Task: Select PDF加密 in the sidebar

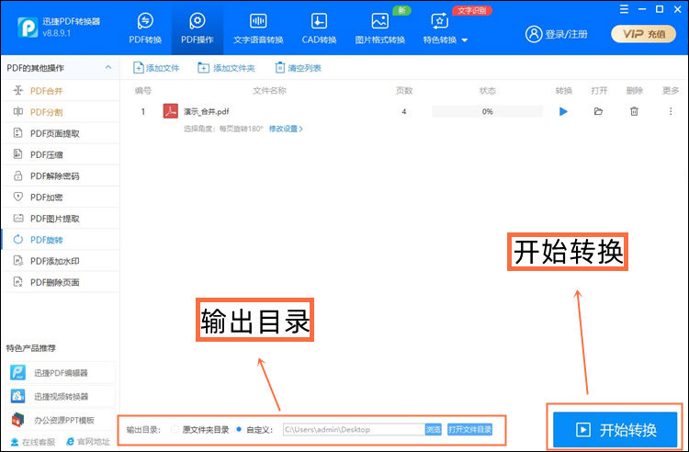Action: point(61,198)
